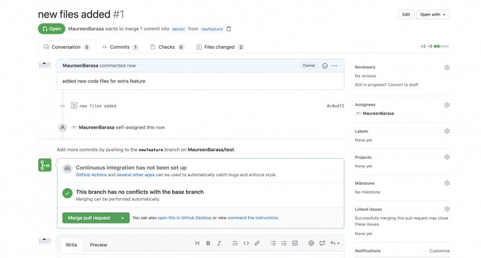Add a task list using the checkbox icon

click(295, 243)
